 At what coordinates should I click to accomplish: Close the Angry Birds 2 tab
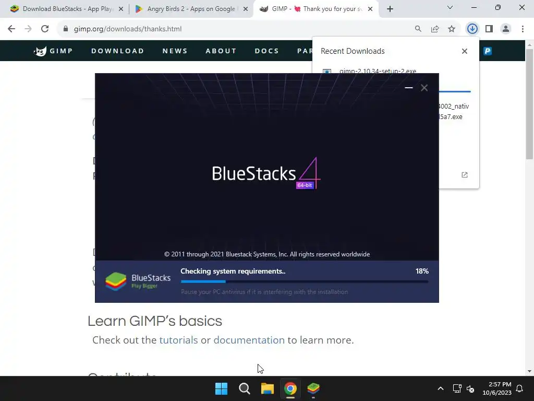coord(246,9)
